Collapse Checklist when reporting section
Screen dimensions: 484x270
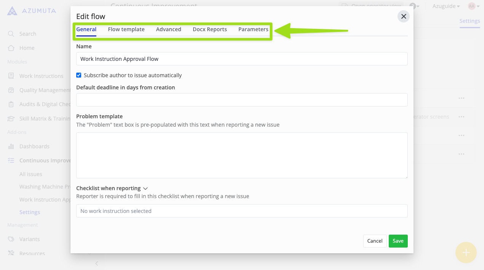[x=145, y=188]
